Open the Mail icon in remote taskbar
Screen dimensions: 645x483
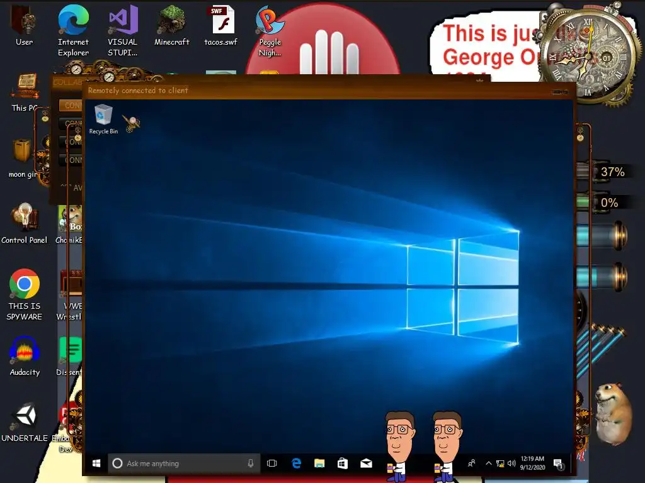pyautogui.click(x=366, y=464)
